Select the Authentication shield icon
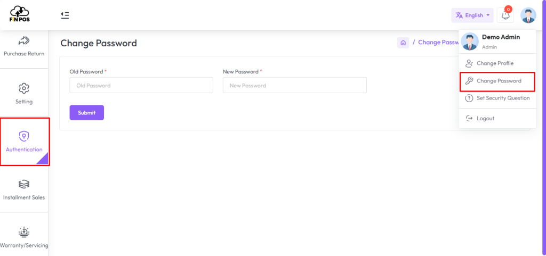 point(24,136)
